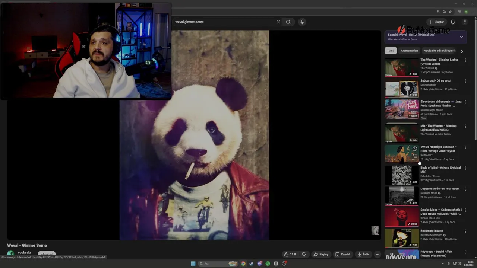The image size is (477, 268).
Task: Open browser zoom magnifier in address bar
Action: (438, 12)
